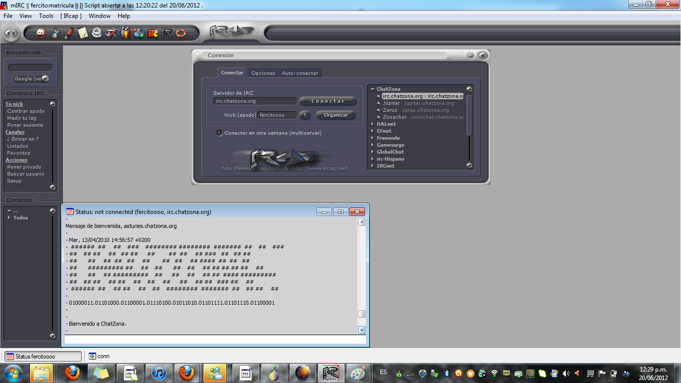This screenshot has height=383, width=681.
Task: Expand the Todos contacts group
Action: pyautogui.click(x=9, y=218)
